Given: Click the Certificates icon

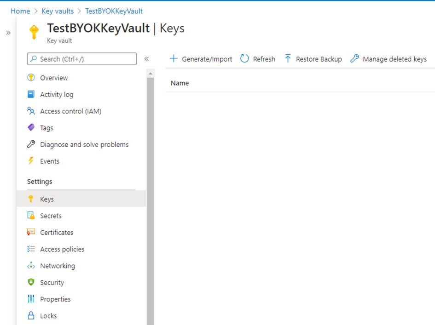Looking at the screenshot, I should [x=31, y=232].
